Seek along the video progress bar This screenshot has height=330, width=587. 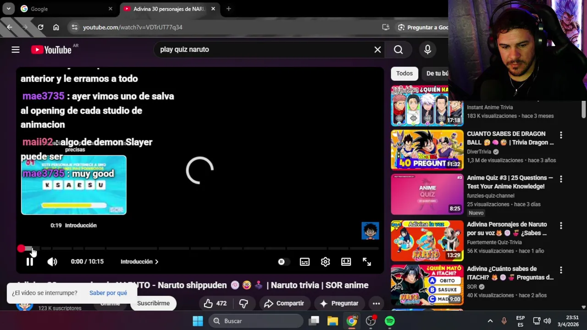200,248
